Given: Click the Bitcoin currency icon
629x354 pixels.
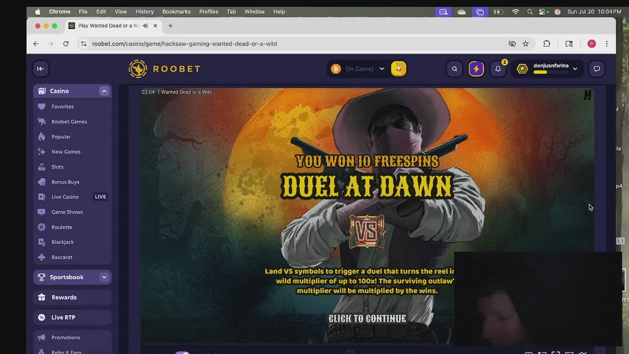Looking at the screenshot, I should tap(336, 69).
